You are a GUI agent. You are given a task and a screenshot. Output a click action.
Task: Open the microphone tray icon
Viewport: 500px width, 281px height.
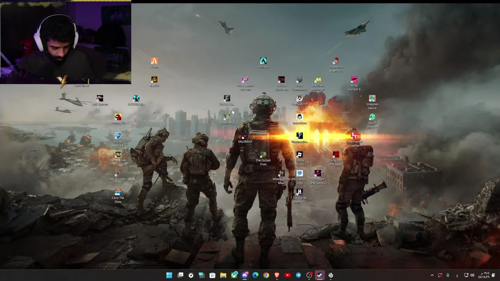point(448,276)
